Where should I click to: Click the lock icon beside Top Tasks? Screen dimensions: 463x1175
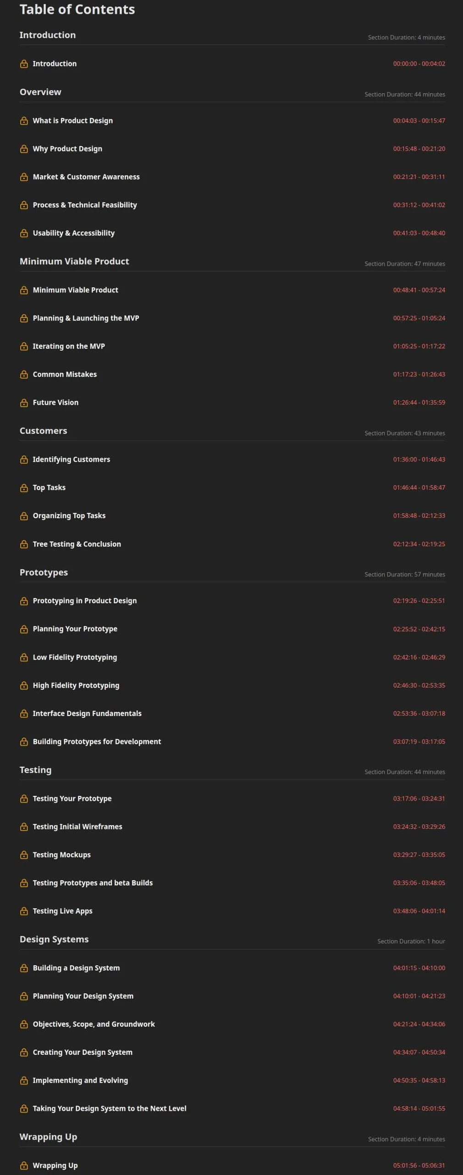(x=24, y=488)
